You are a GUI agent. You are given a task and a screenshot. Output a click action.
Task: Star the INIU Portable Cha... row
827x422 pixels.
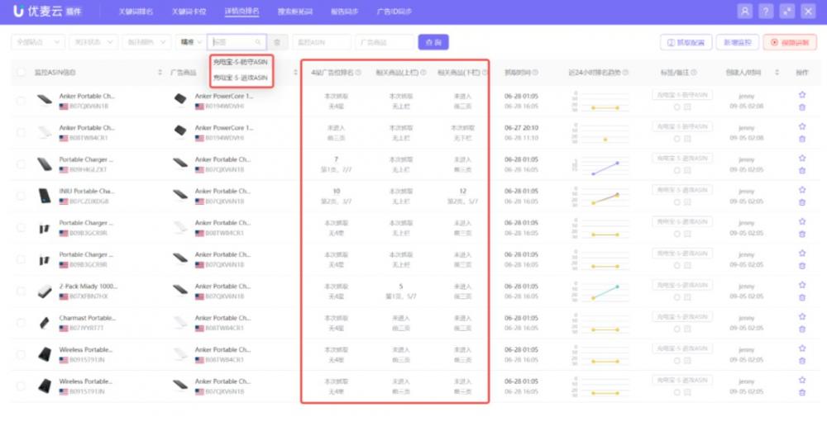pos(802,190)
